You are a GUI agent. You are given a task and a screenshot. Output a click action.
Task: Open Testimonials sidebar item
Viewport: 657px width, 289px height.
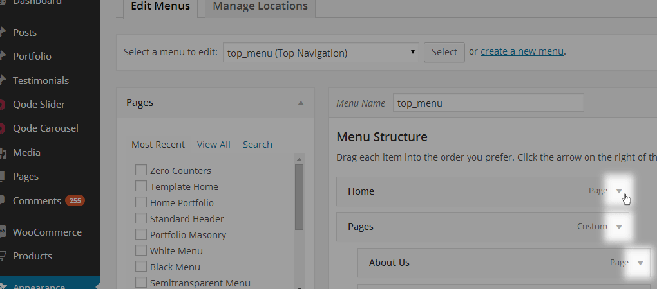41,81
